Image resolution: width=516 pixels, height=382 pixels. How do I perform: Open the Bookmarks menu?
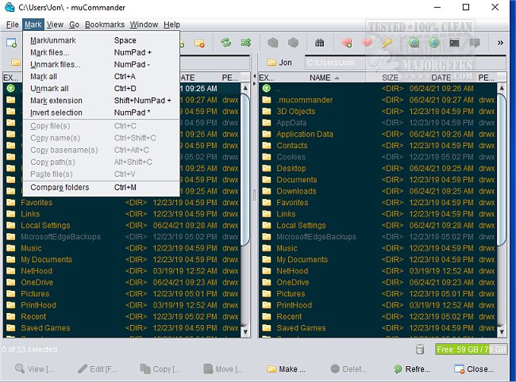(105, 25)
